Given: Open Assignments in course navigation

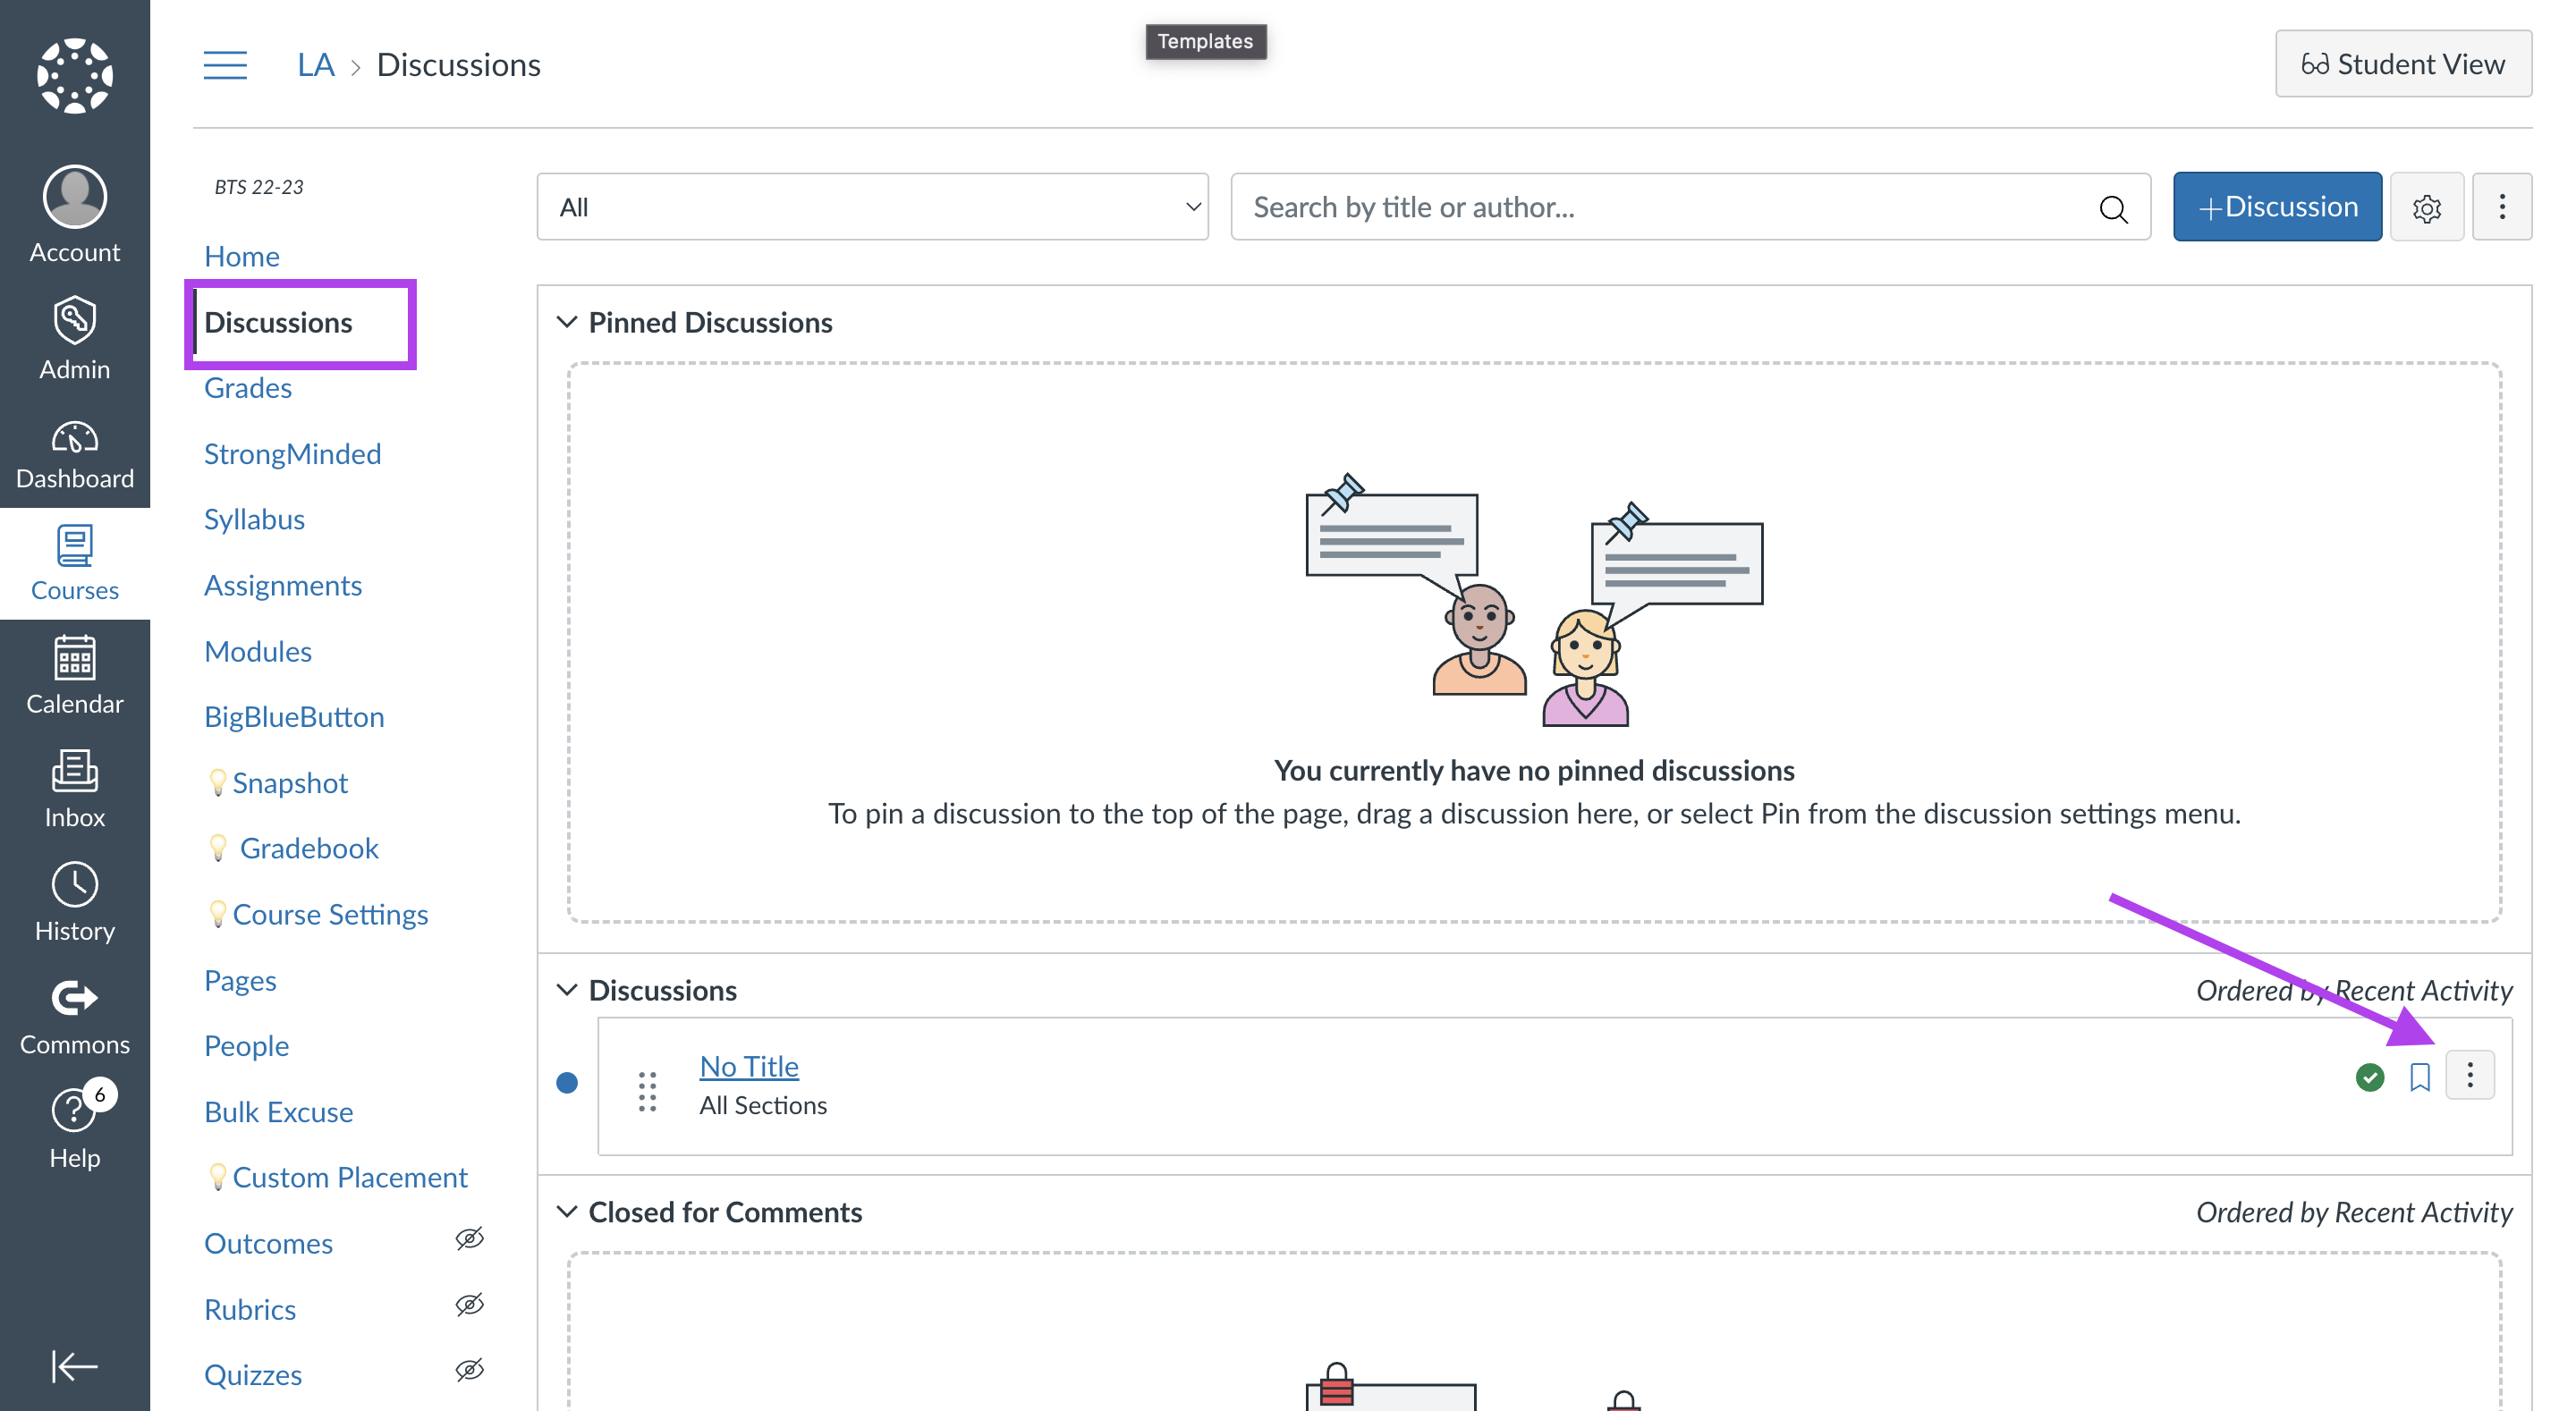Looking at the screenshot, I should (283, 585).
